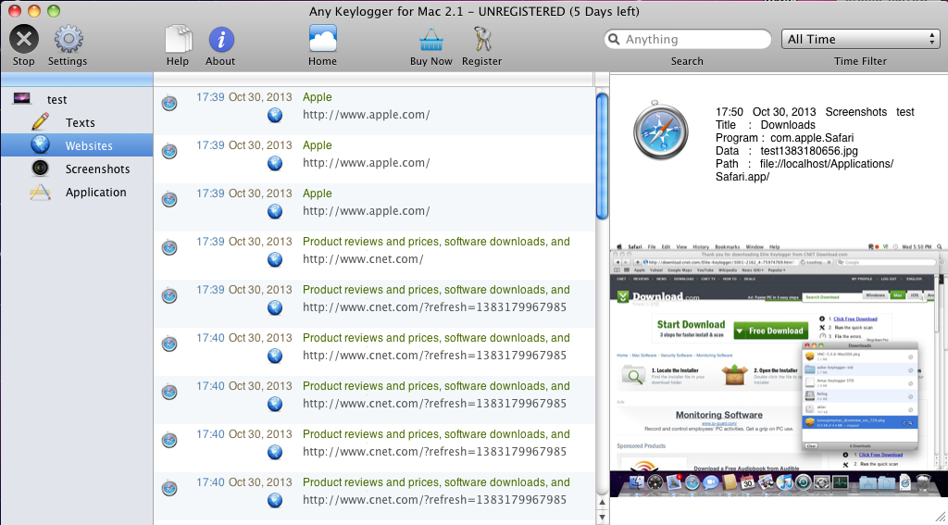This screenshot has width=948, height=525.
Task: Open the Register keys icon
Action: (x=482, y=40)
